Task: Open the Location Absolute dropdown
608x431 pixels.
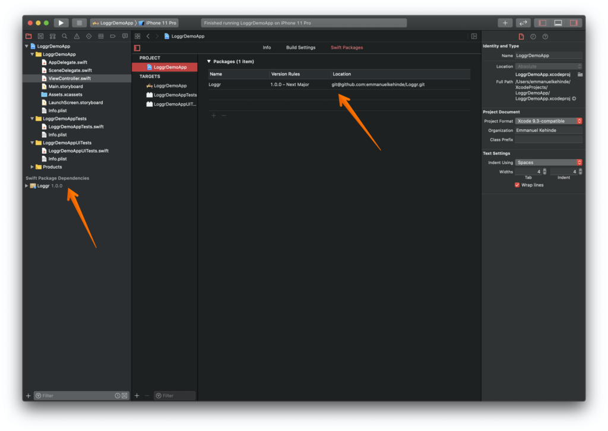Action: [548, 66]
